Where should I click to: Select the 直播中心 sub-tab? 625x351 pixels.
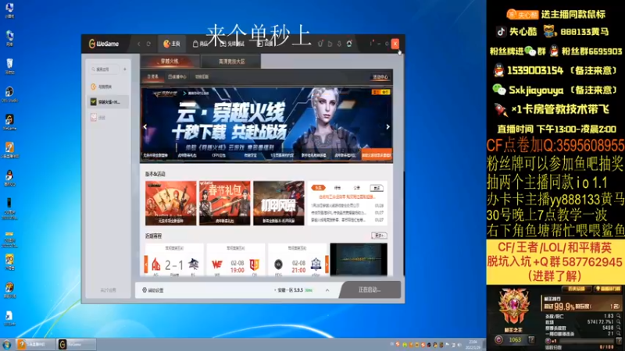177,76
